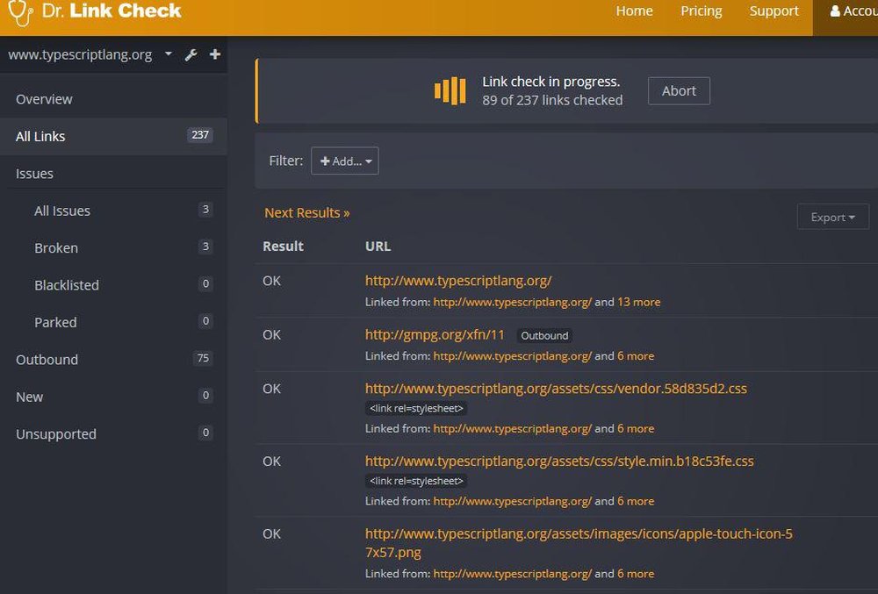878x594 pixels.
Task: Show Outbound links list
Action: pyautogui.click(x=113, y=359)
